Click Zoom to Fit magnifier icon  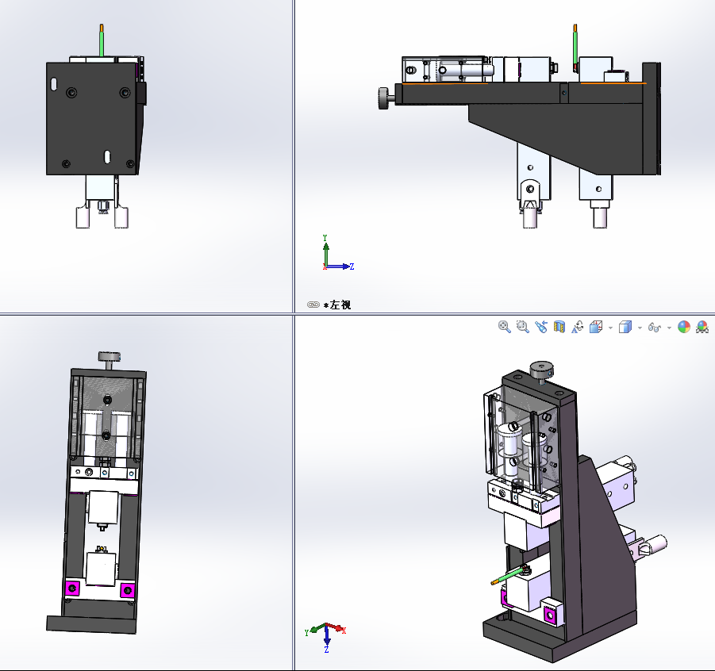pyautogui.click(x=505, y=327)
